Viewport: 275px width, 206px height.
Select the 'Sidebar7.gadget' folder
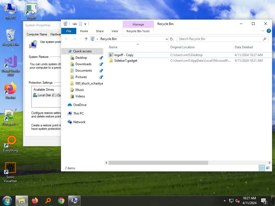point(126,61)
